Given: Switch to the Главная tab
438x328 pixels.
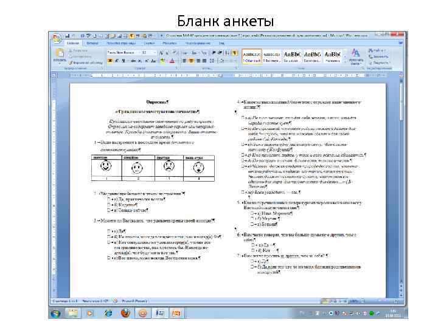Looking at the screenshot, I should pyautogui.click(x=73, y=43).
